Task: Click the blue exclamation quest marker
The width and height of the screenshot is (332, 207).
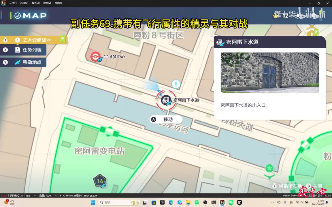Action: click(x=176, y=84)
